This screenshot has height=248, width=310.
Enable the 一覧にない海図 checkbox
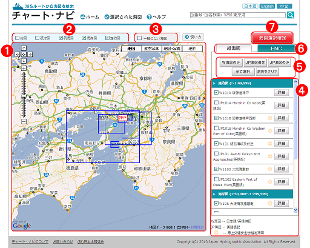tap(139, 38)
